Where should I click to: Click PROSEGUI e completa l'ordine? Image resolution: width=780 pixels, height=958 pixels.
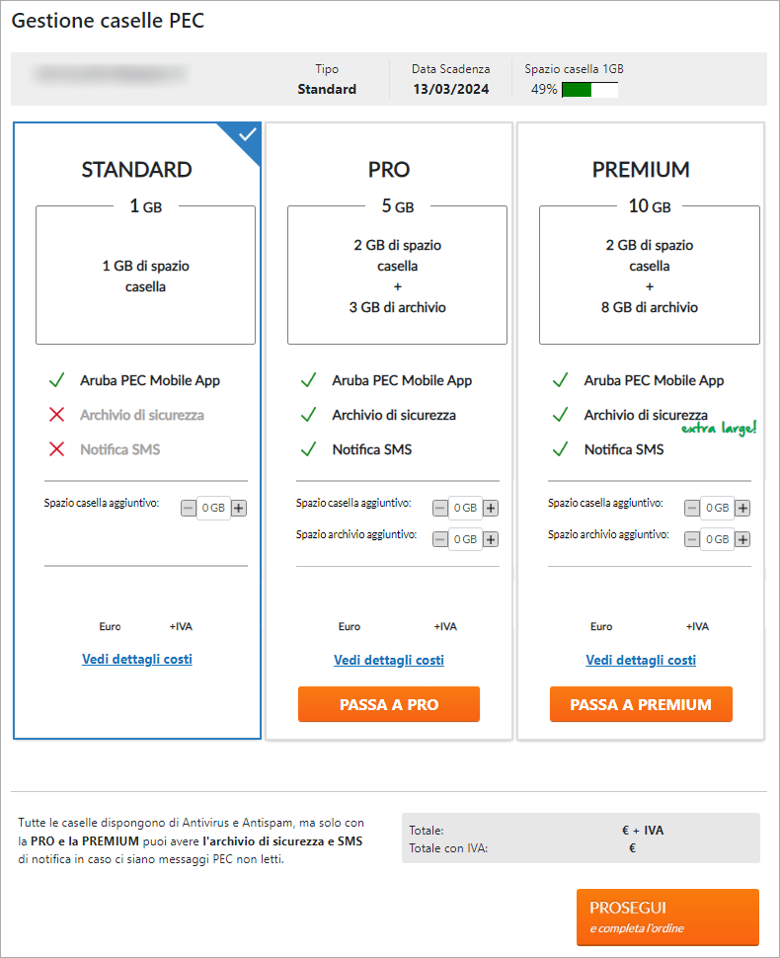pyautogui.click(x=667, y=918)
